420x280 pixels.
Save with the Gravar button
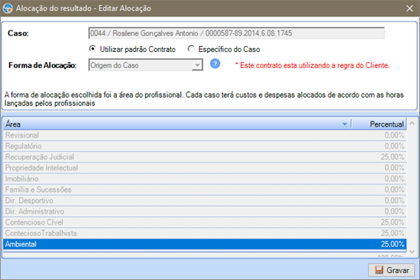392,270
